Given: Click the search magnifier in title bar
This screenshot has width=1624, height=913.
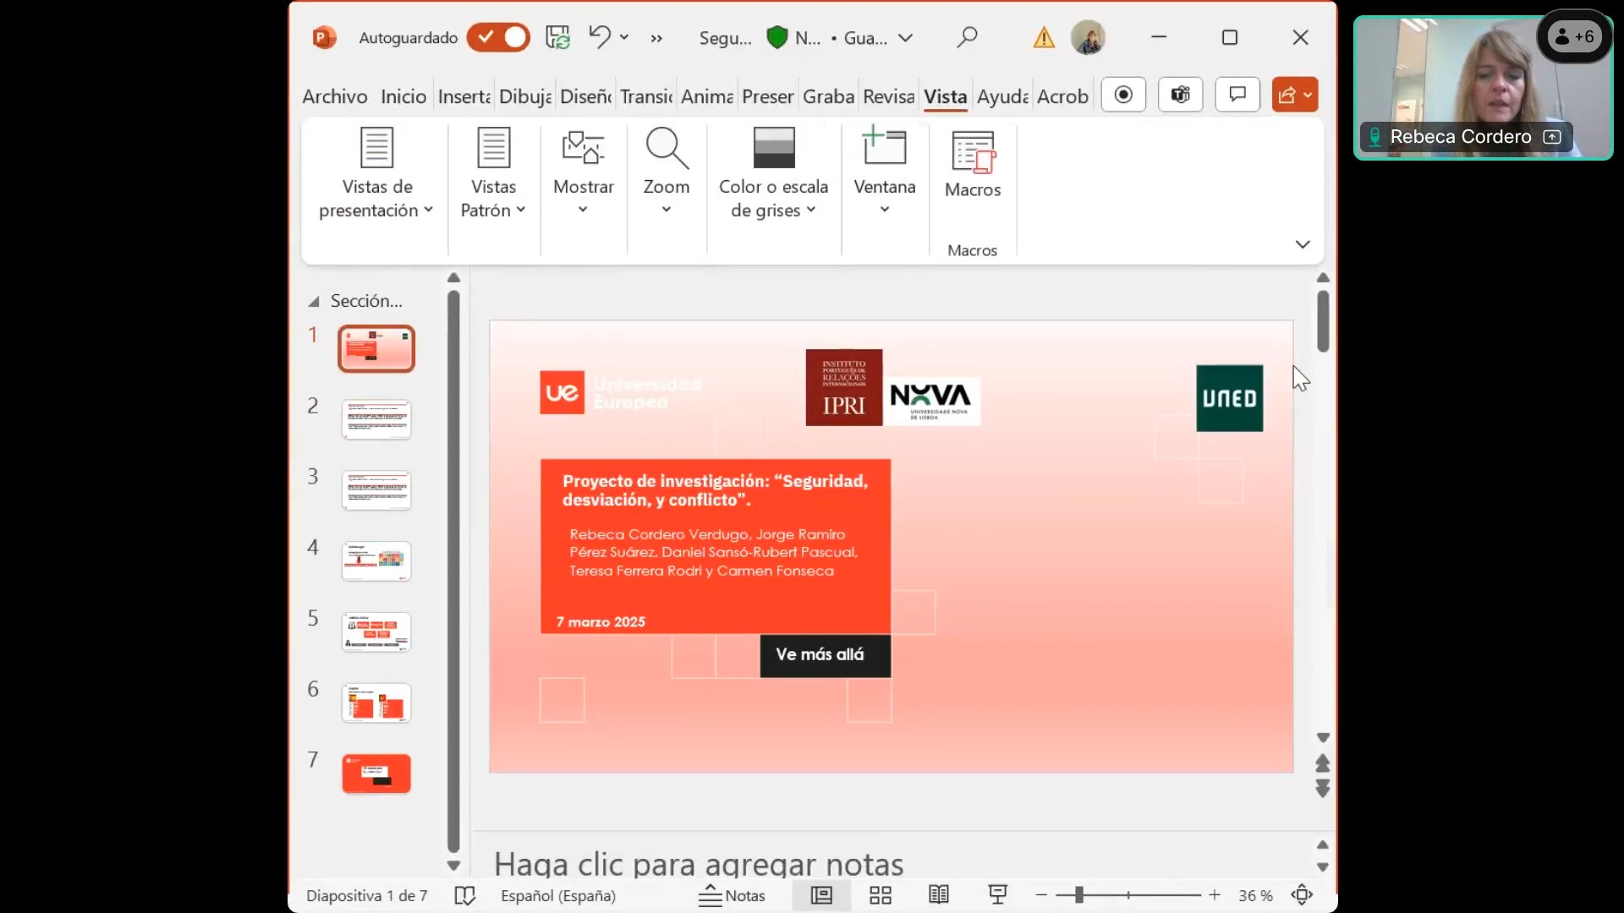Looking at the screenshot, I should [967, 37].
